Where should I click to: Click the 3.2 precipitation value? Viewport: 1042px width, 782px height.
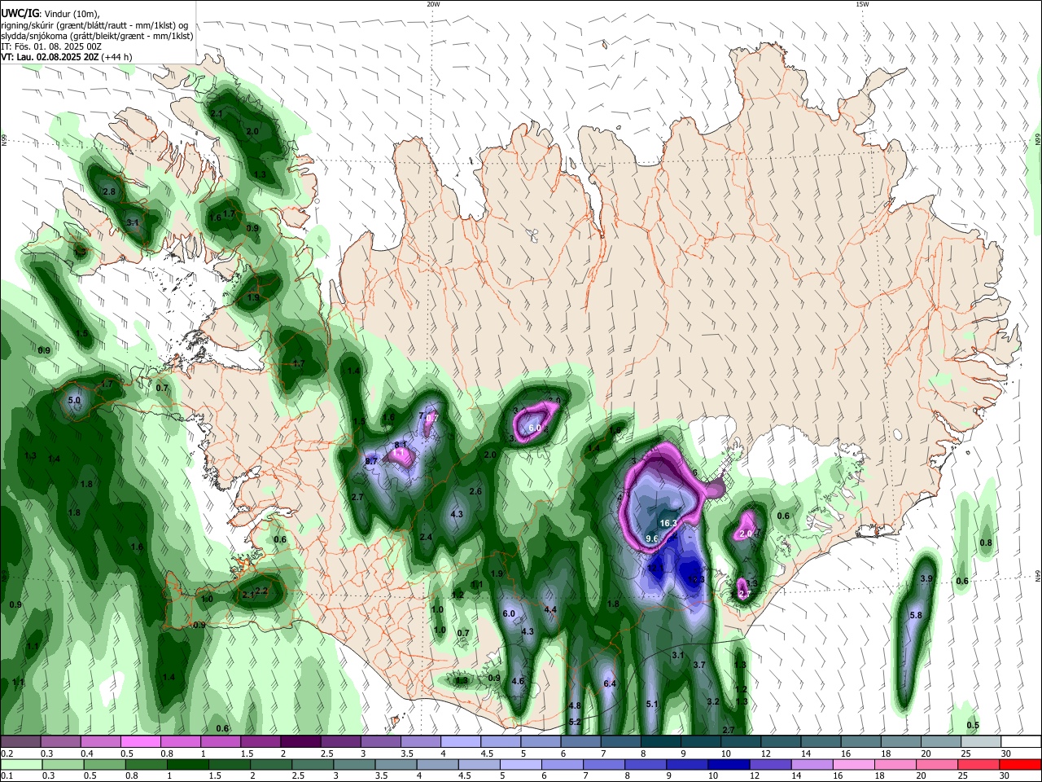[713, 701]
